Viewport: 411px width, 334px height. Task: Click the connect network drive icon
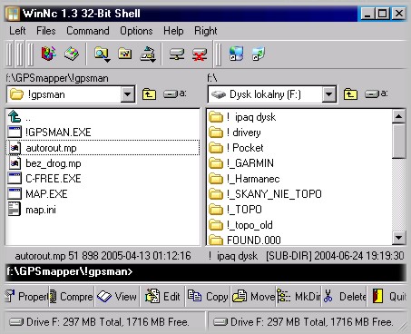point(177,54)
